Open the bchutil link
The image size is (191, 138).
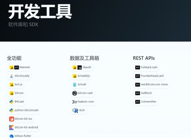(x=82, y=84)
